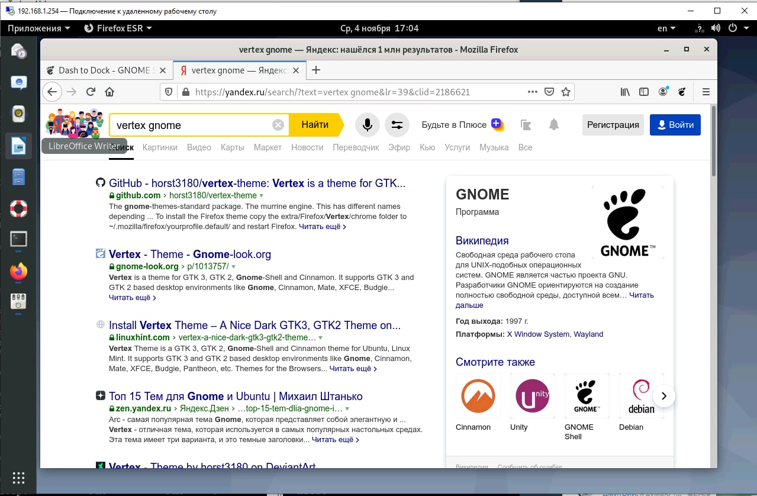Viewport: 757px width, 496px height.
Task: Open the system volume indicator
Action: (716, 28)
